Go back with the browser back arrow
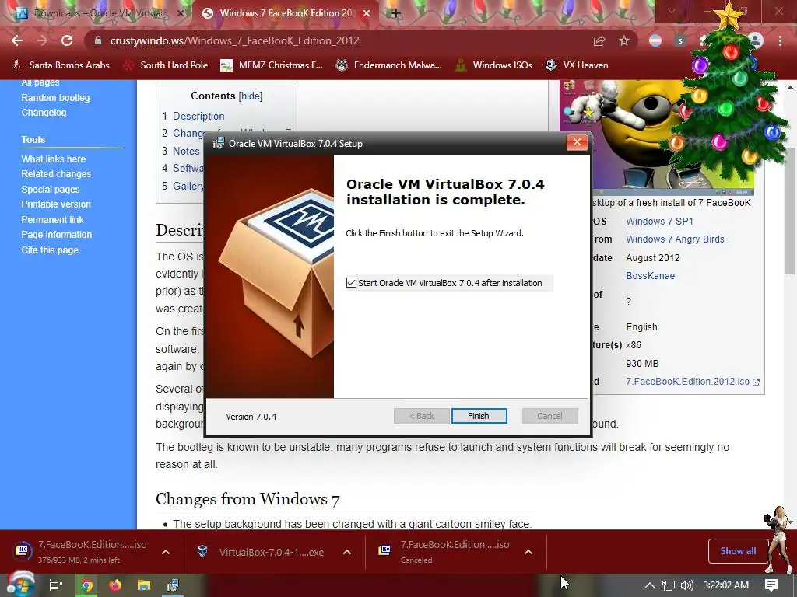The height and width of the screenshot is (597, 797). point(17,40)
